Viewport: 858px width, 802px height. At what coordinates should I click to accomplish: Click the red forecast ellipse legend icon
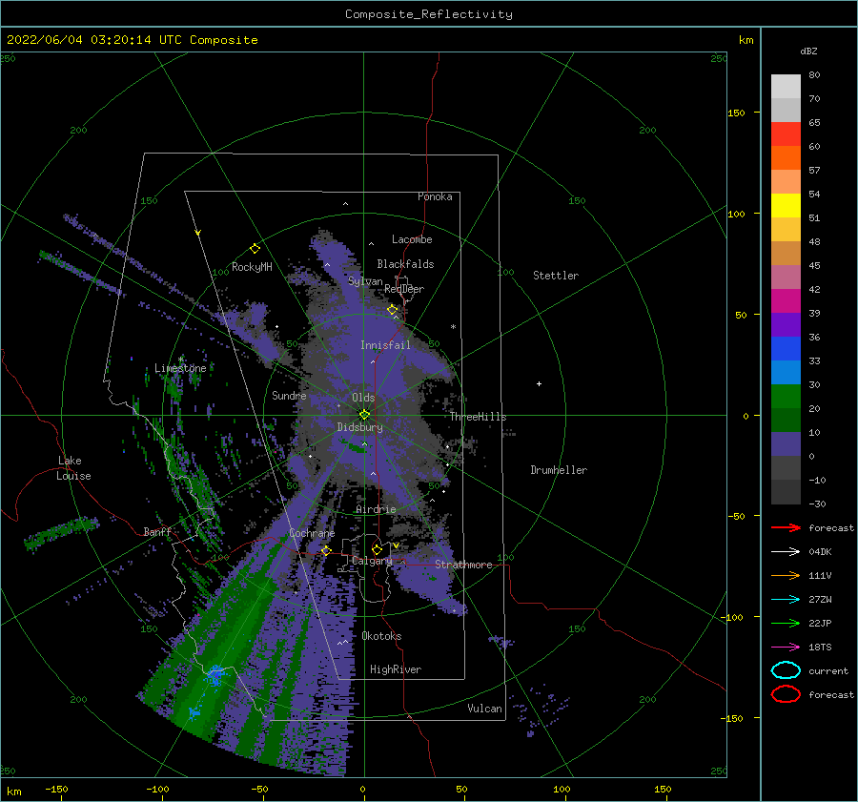click(786, 694)
